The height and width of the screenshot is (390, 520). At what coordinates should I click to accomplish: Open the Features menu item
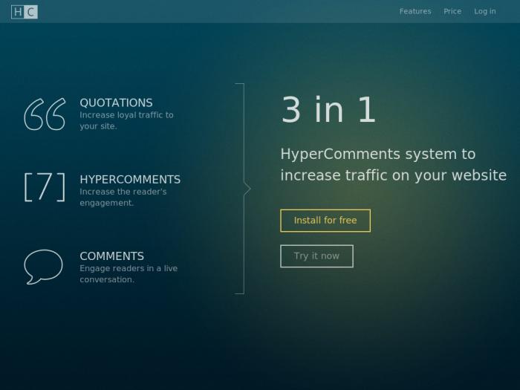pos(415,12)
